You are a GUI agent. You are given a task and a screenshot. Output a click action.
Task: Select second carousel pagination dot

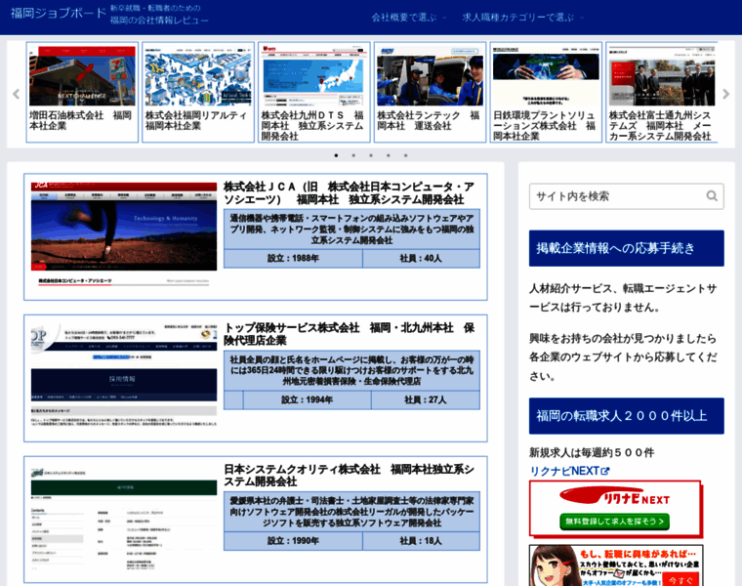point(353,155)
